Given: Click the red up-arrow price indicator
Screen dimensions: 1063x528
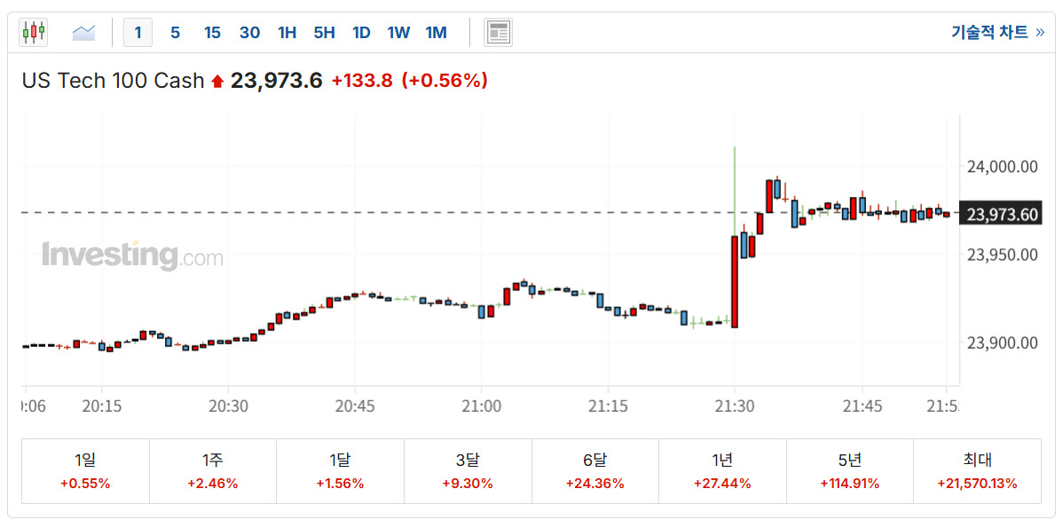Looking at the screenshot, I should [x=217, y=82].
